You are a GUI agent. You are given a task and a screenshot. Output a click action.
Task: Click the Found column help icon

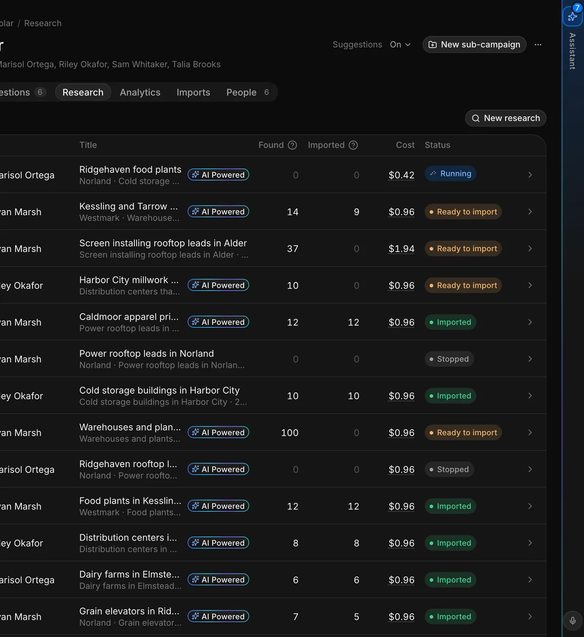tap(292, 145)
